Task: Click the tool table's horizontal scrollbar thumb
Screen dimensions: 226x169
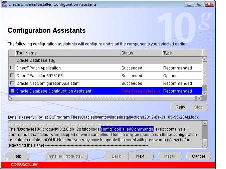Action: pyautogui.click(x=104, y=99)
